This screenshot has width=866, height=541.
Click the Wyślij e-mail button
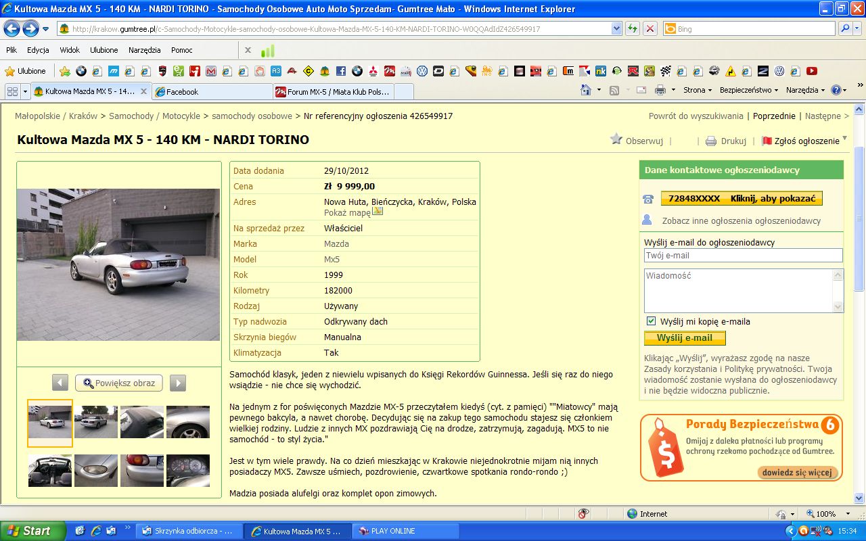(685, 338)
